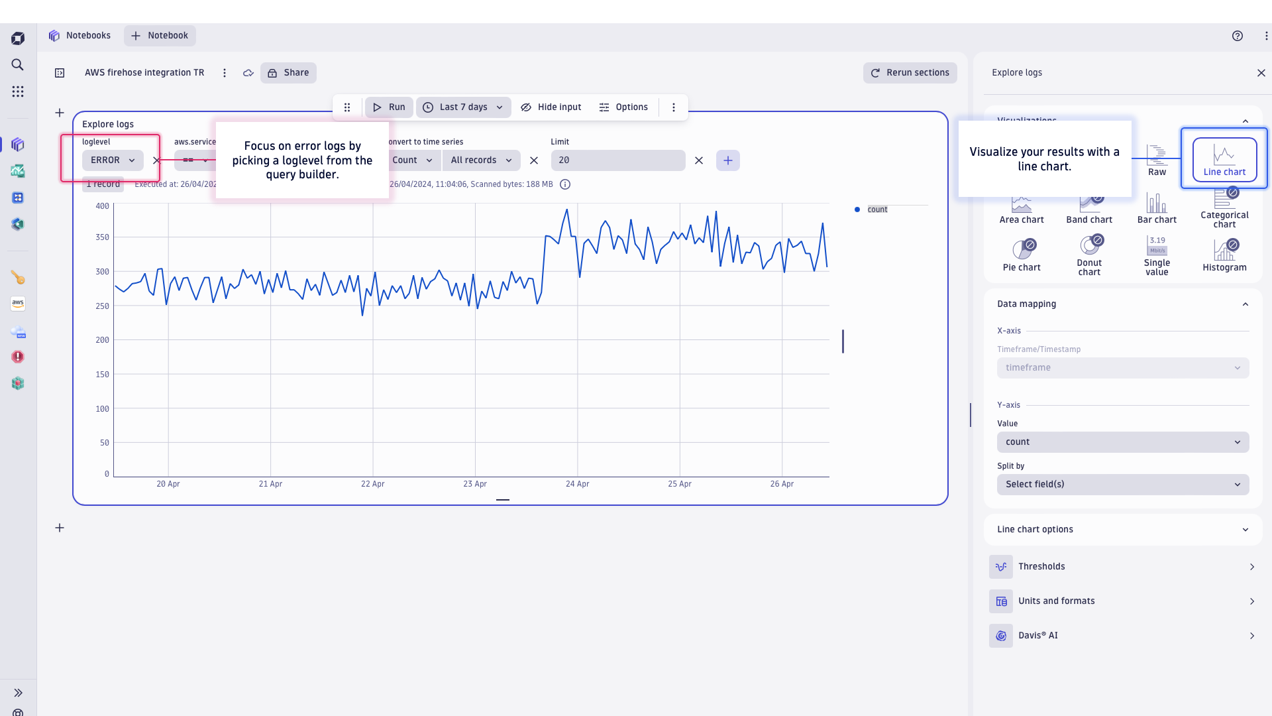The height and width of the screenshot is (716, 1272).
Task: Click the Limit input field
Action: click(x=617, y=160)
